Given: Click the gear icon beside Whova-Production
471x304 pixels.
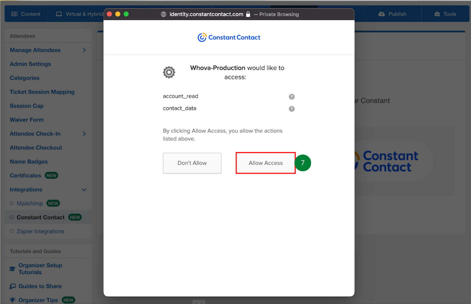Looking at the screenshot, I should (x=169, y=72).
